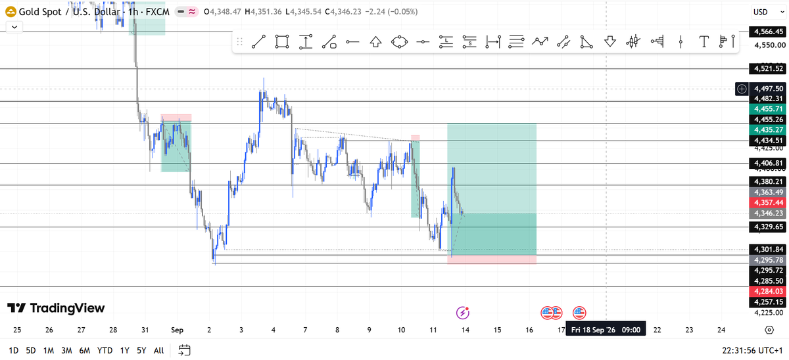Select the Date and Price Range tool
The height and width of the screenshot is (360, 789).
click(x=493, y=42)
